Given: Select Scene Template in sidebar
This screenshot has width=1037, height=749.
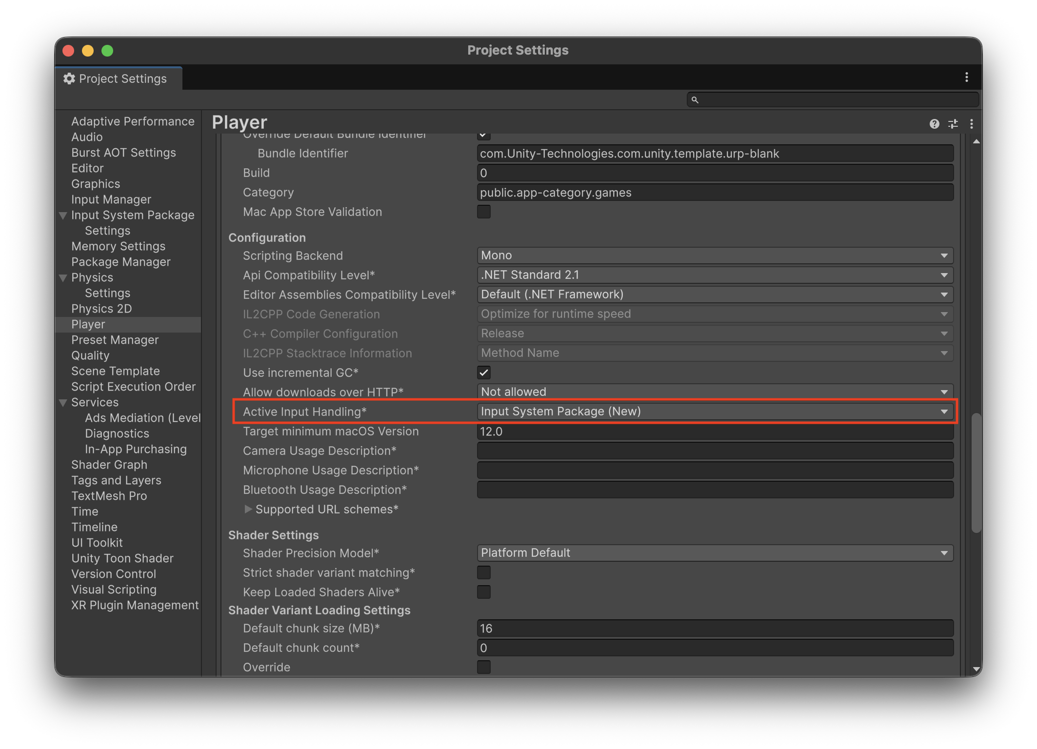Looking at the screenshot, I should [x=115, y=371].
